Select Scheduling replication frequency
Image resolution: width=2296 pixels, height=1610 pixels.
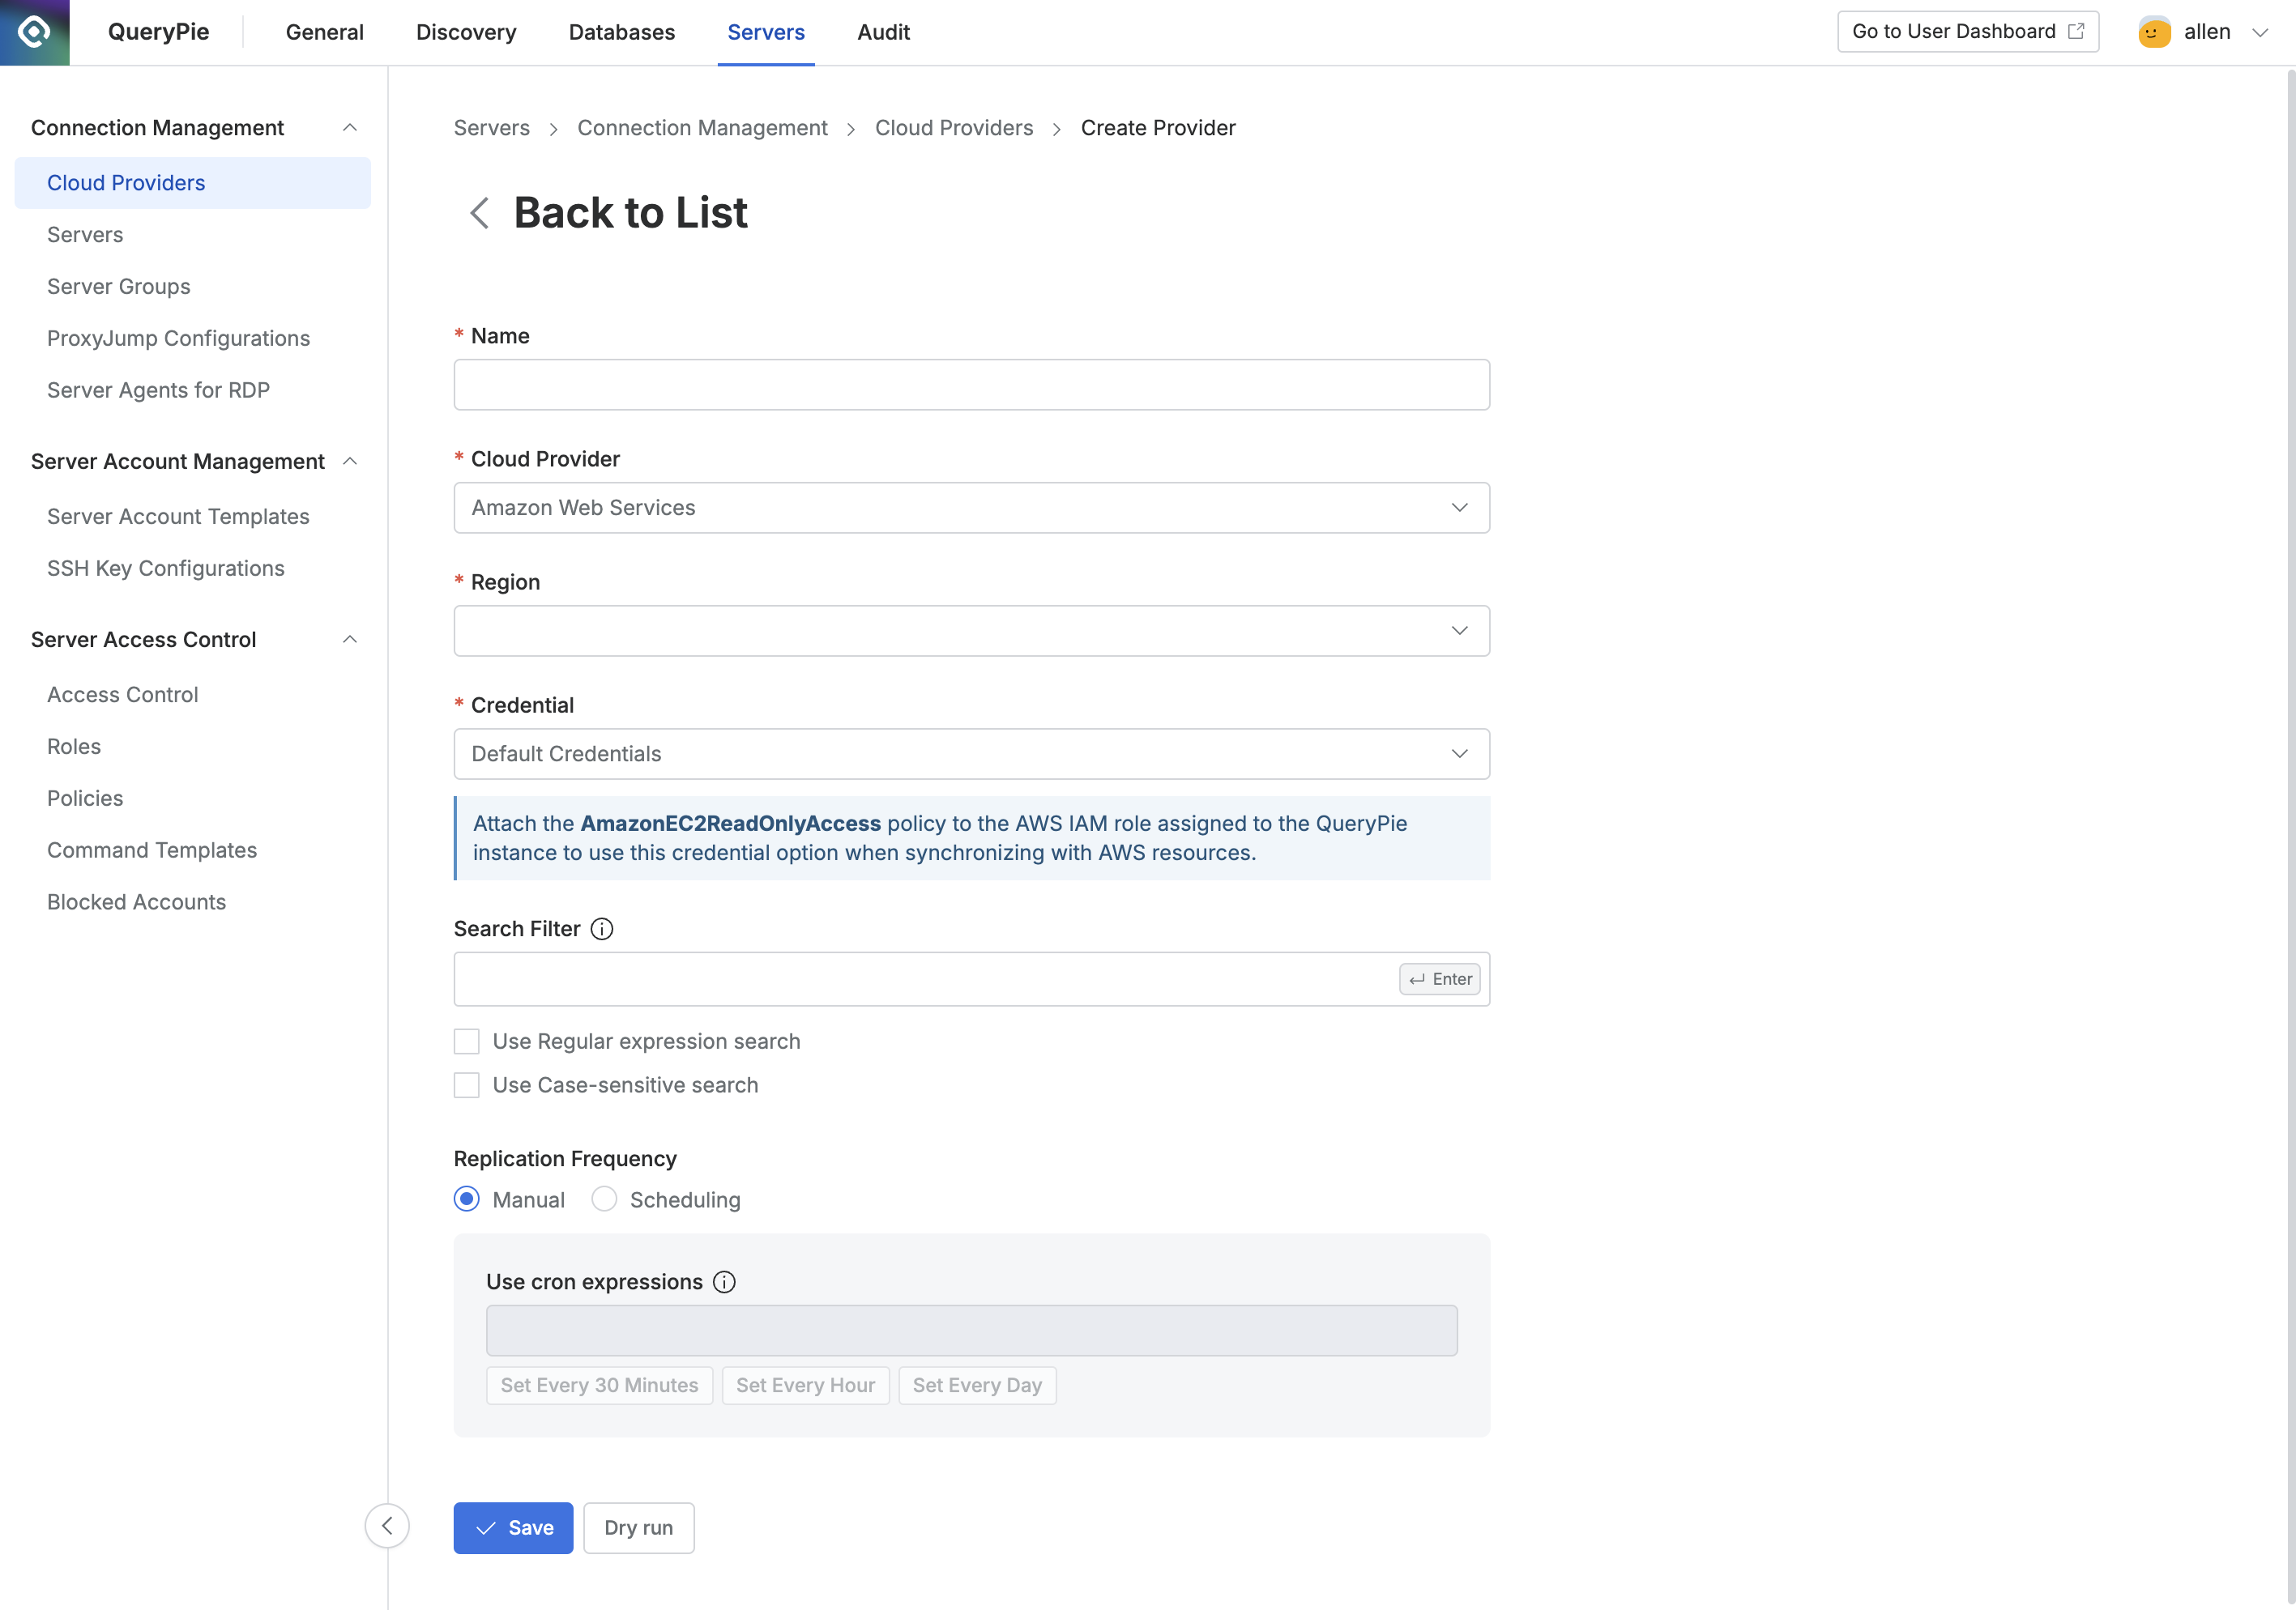(604, 1199)
